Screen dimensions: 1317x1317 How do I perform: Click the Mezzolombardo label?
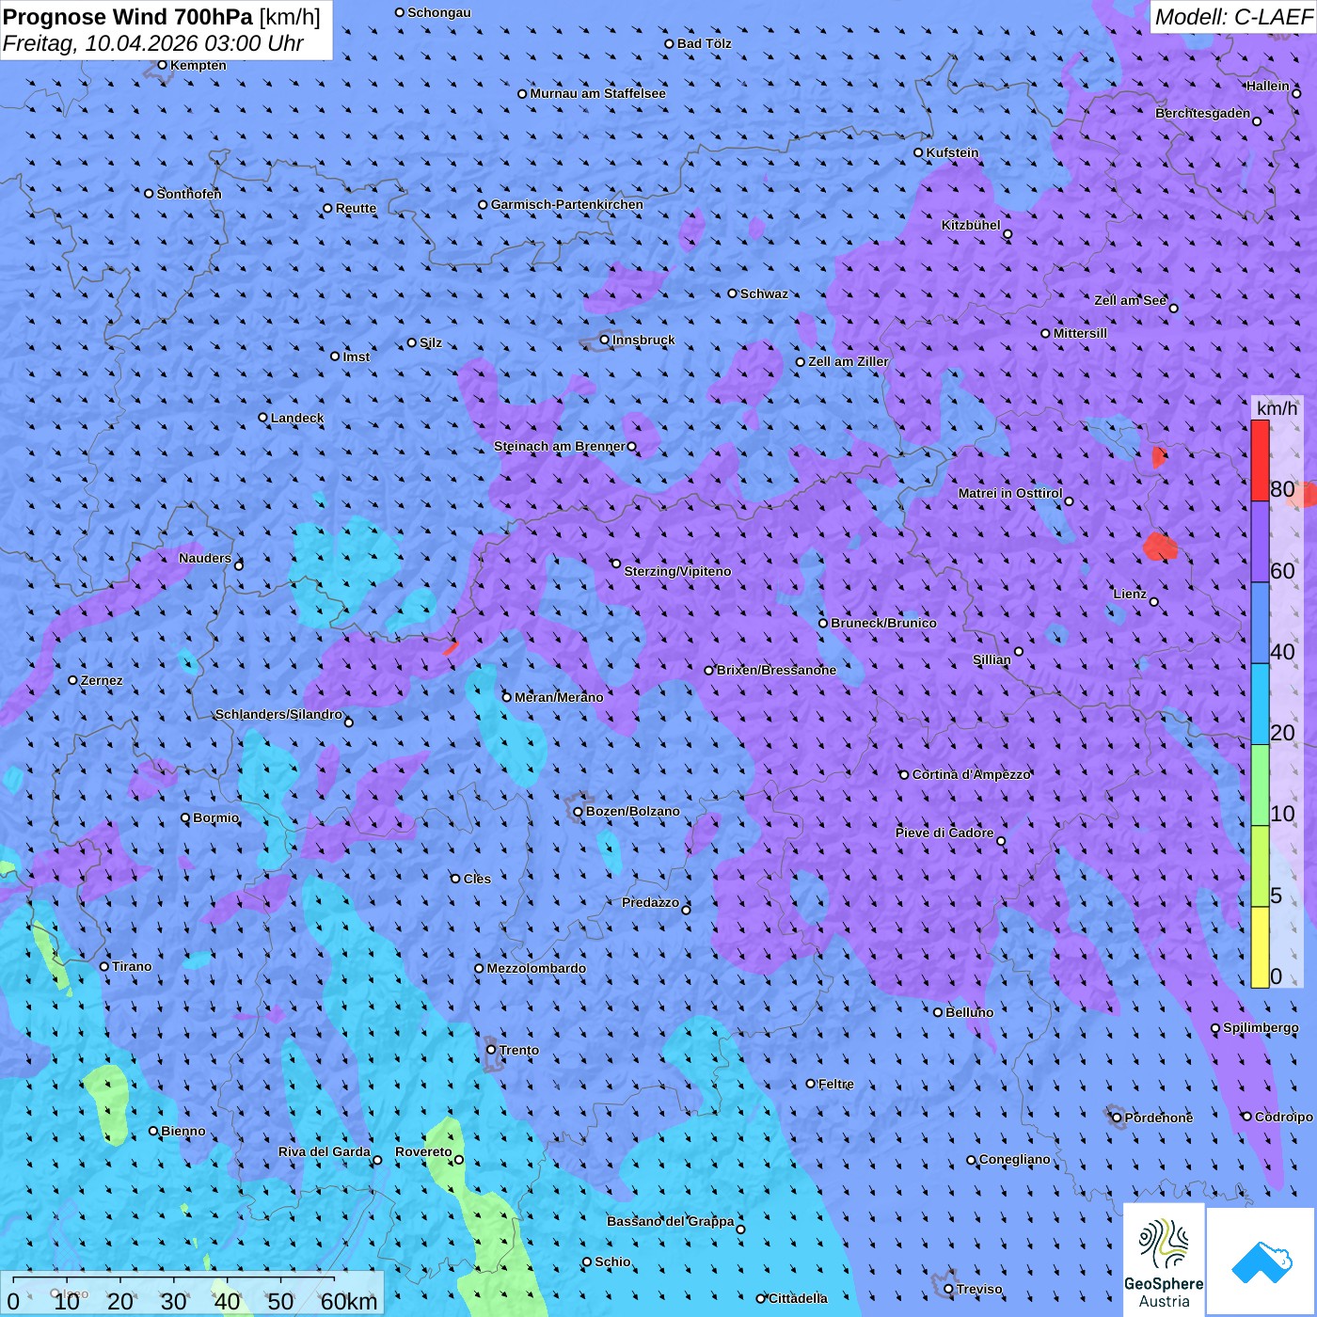tap(536, 968)
